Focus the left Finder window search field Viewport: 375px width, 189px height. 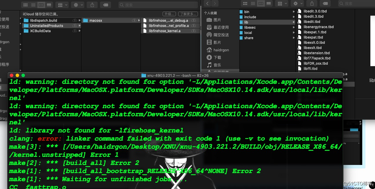158,5
